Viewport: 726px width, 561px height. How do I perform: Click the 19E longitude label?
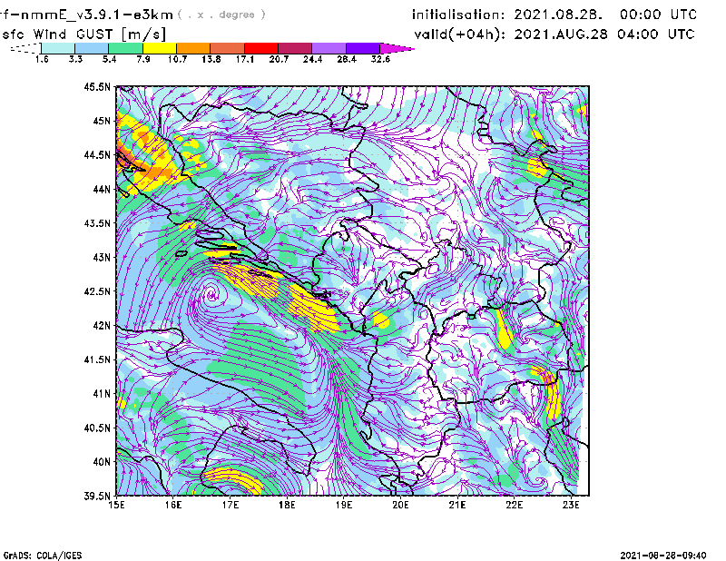[x=344, y=505]
